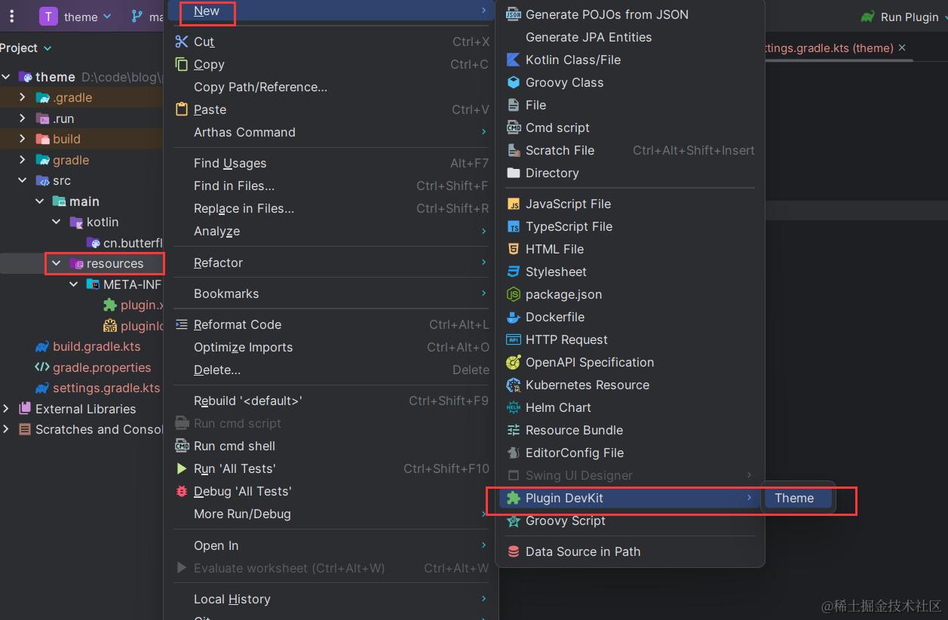Open the Project view selector dropdown
The width and height of the screenshot is (948, 620).
point(26,48)
